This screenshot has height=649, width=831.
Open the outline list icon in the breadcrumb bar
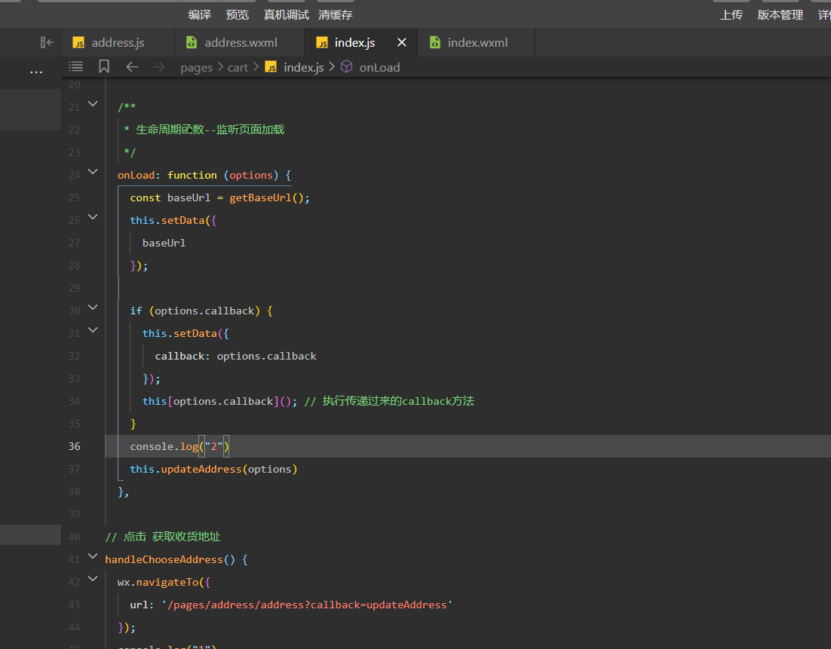(x=76, y=67)
